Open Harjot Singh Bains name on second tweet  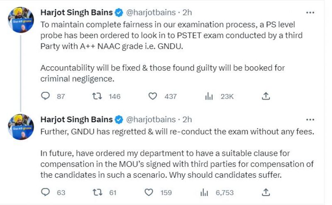(76, 119)
